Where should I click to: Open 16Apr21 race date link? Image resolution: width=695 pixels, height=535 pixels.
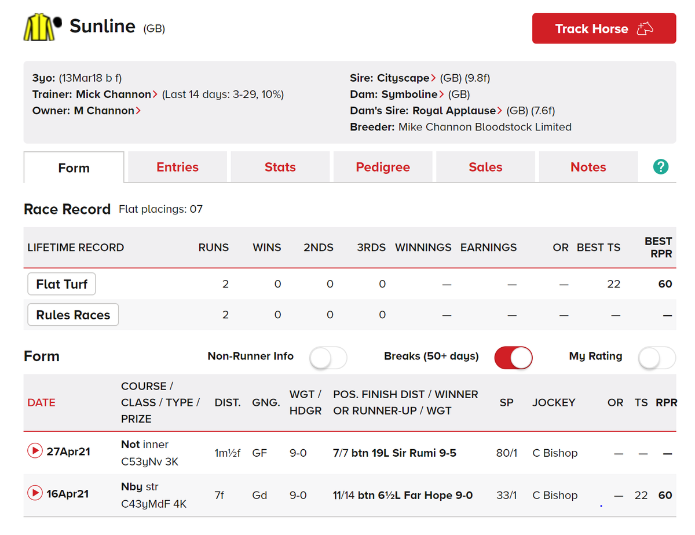[68, 493]
